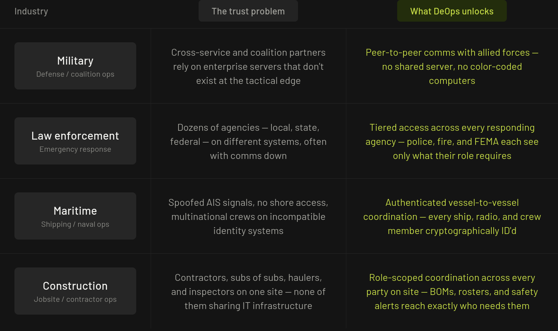
Task: Select 'Contractors, subs of subs' problem cell
Action: click(248, 292)
